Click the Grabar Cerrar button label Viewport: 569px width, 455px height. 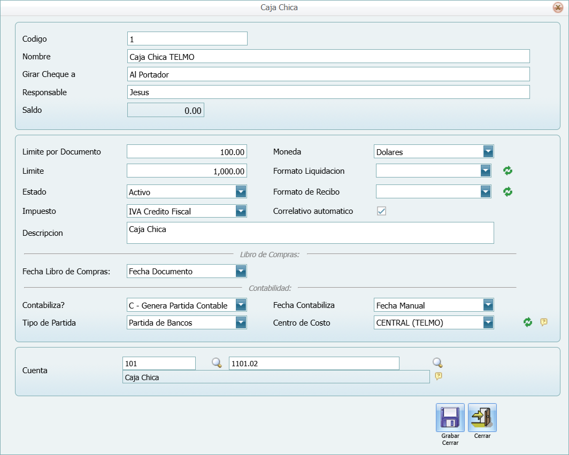coord(450,439)
